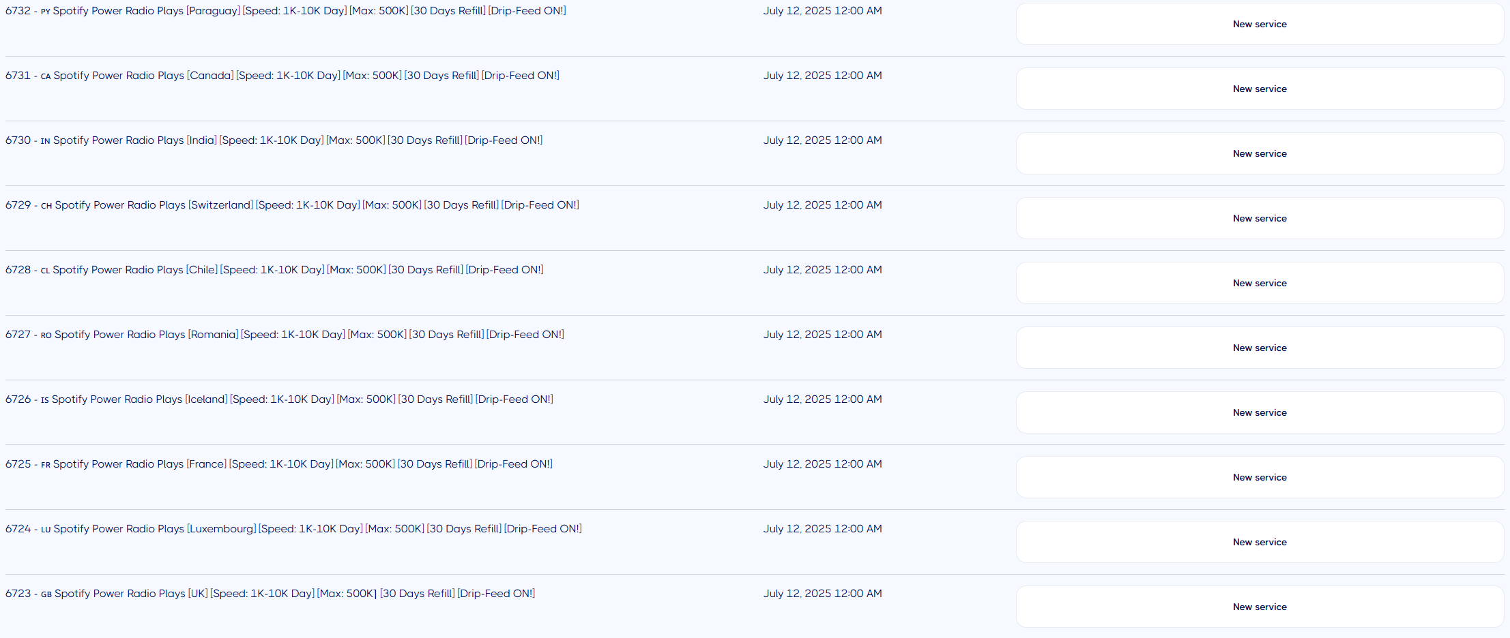Click the date in the 6725 row
This screenshot has height=638, width=1510.
[x=822, y=464]
